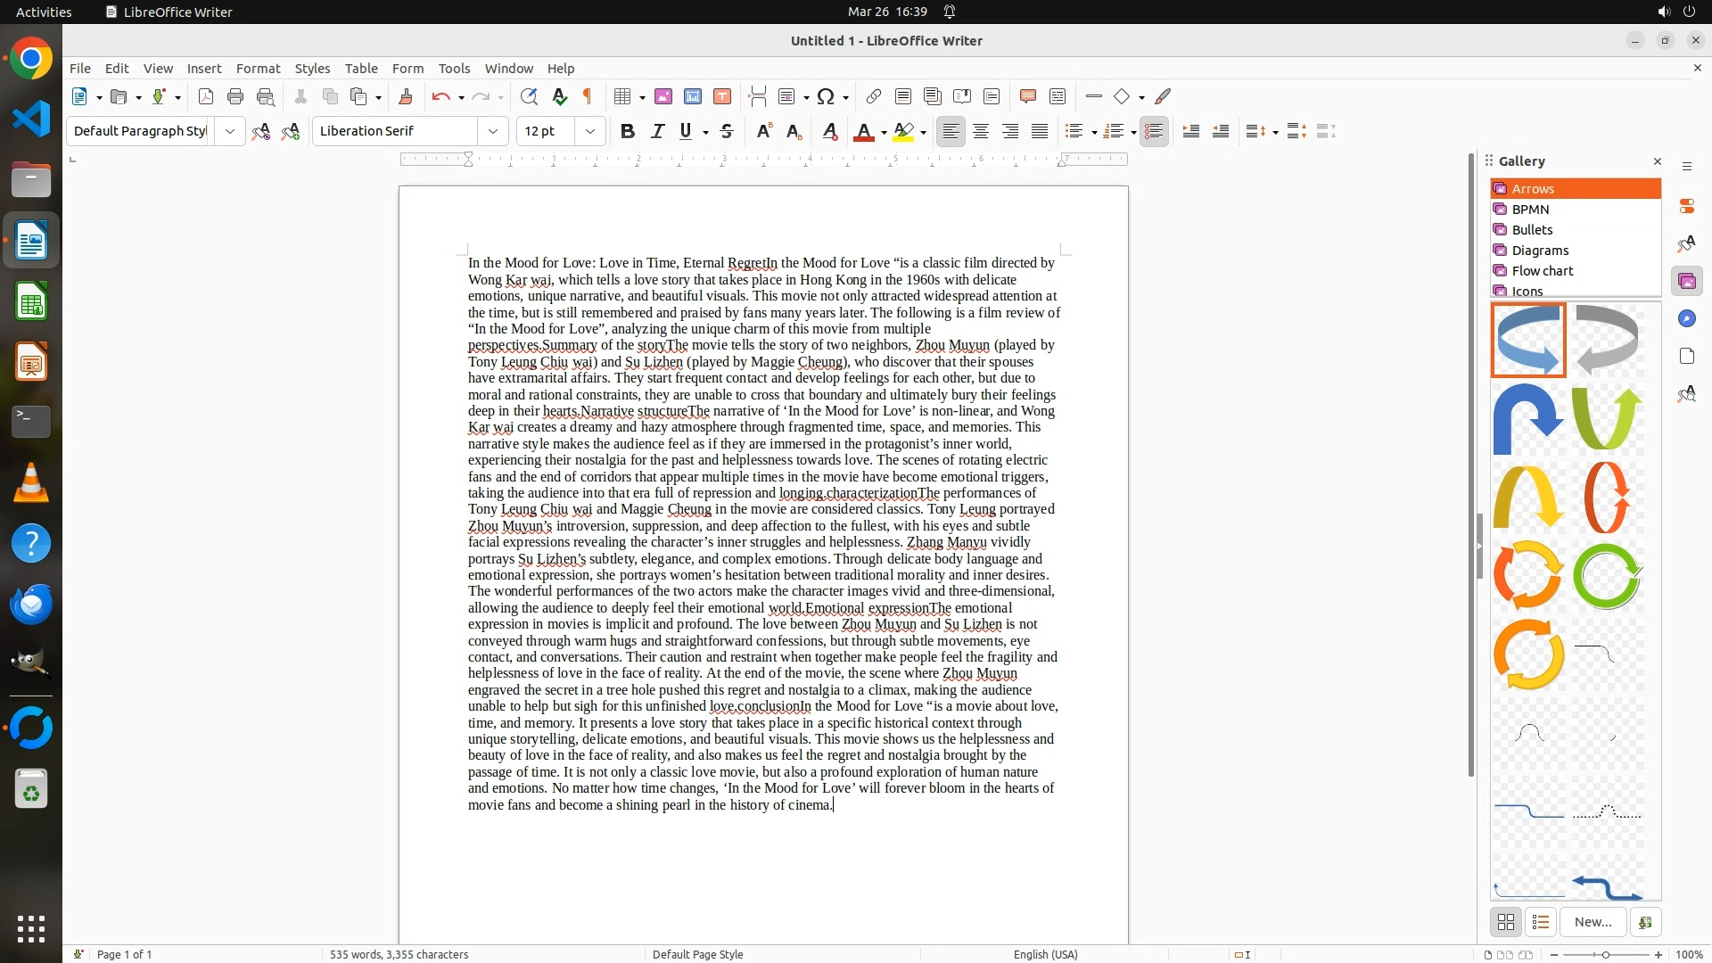This screenshot has width=1712, height=963.
Task: Click the Clone Formatting paintbrush icon
Action: click(406, 96)
